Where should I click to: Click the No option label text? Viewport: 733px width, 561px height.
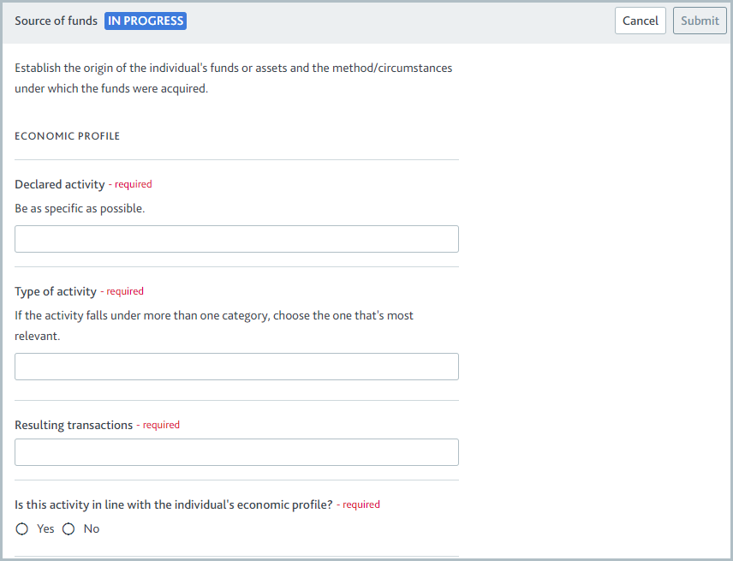click(91, 528)
